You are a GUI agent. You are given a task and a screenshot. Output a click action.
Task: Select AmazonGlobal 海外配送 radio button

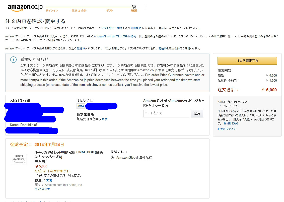coord(113,157)
